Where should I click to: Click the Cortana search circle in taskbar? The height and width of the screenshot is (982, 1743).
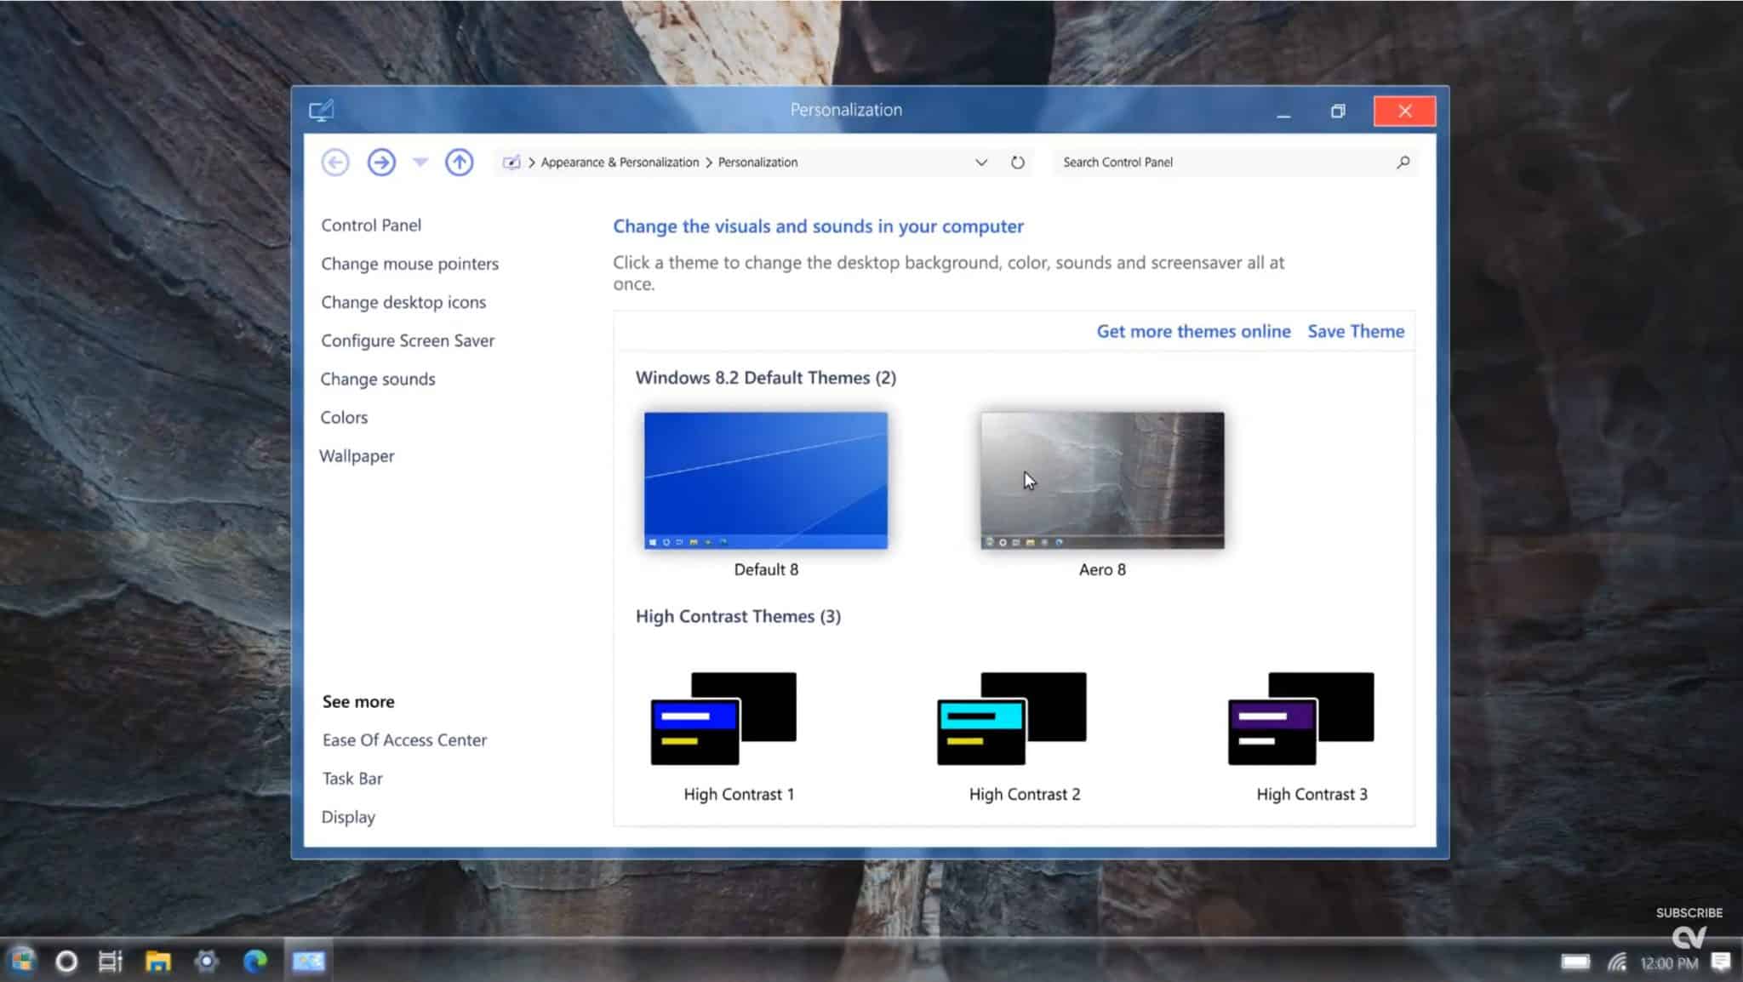(x=67, y=961)
